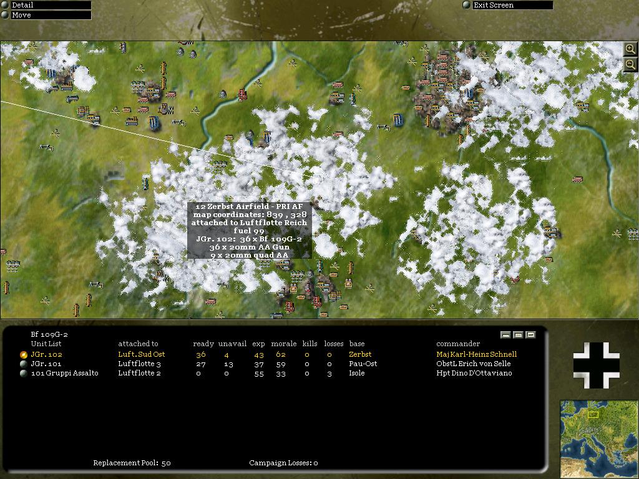Select the Detail mode orb

click(5, 5)
